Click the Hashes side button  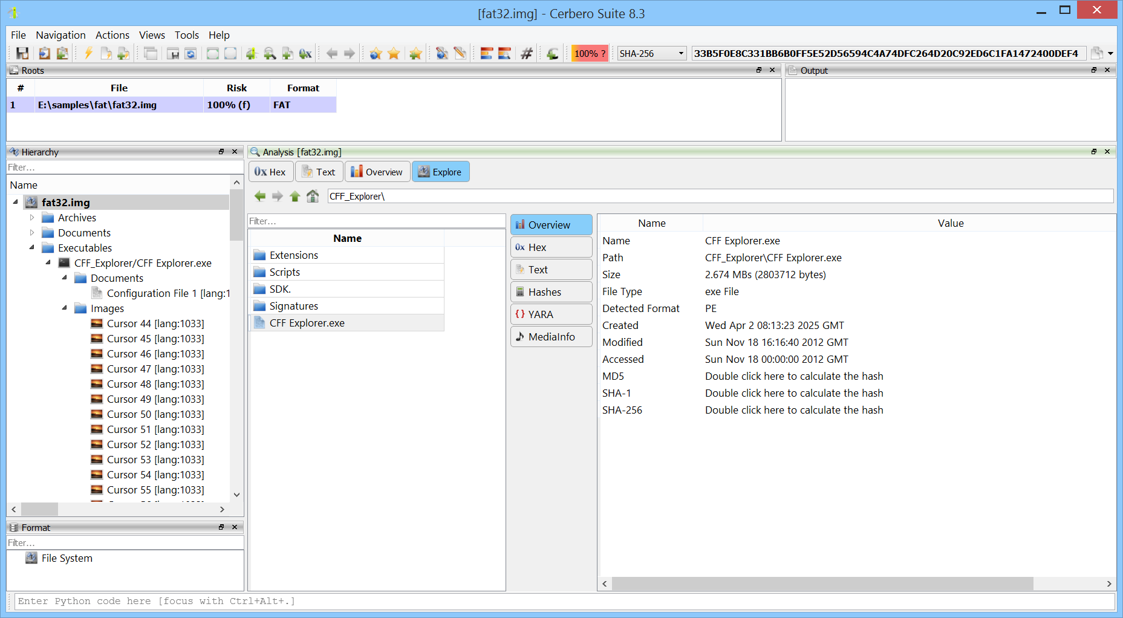552,292
